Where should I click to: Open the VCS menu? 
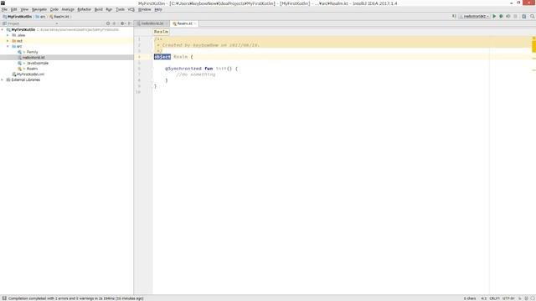point(131,9)
